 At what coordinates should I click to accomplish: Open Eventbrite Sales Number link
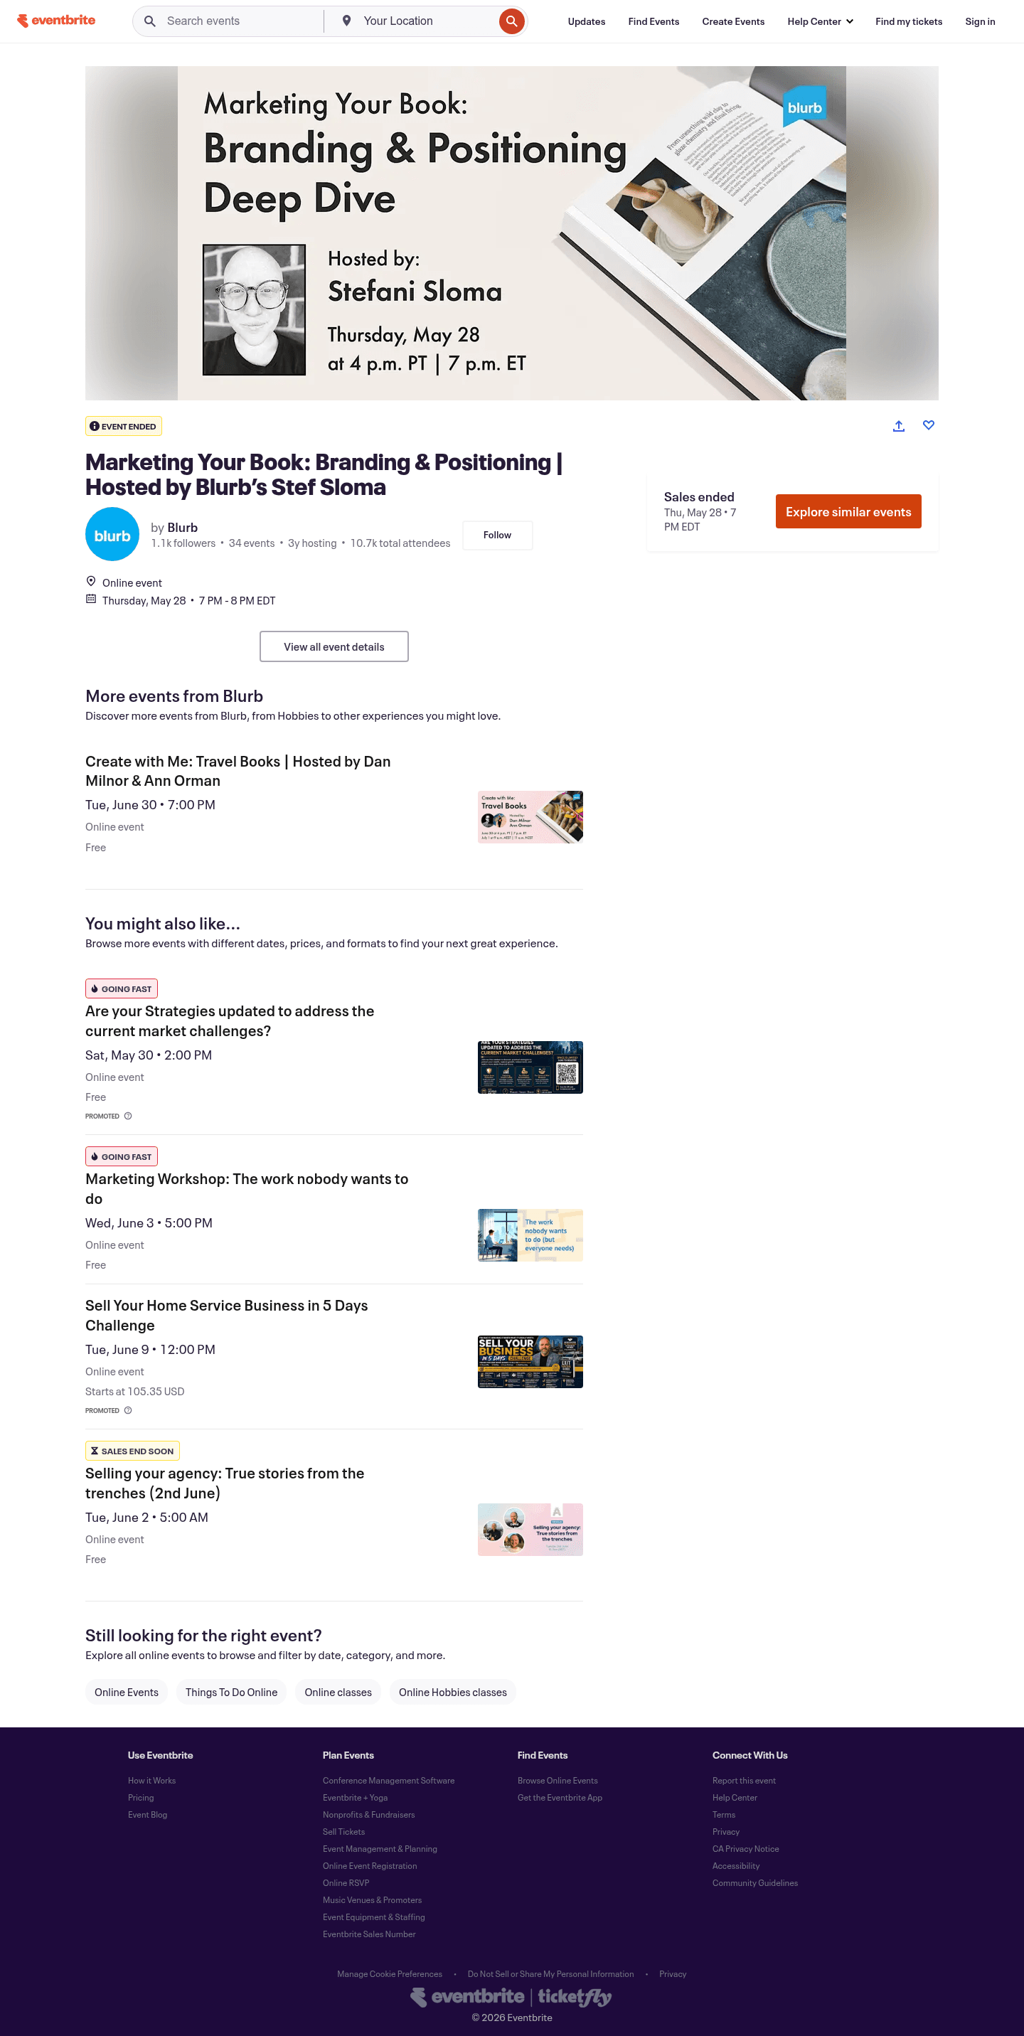(x=369, y=1934)
